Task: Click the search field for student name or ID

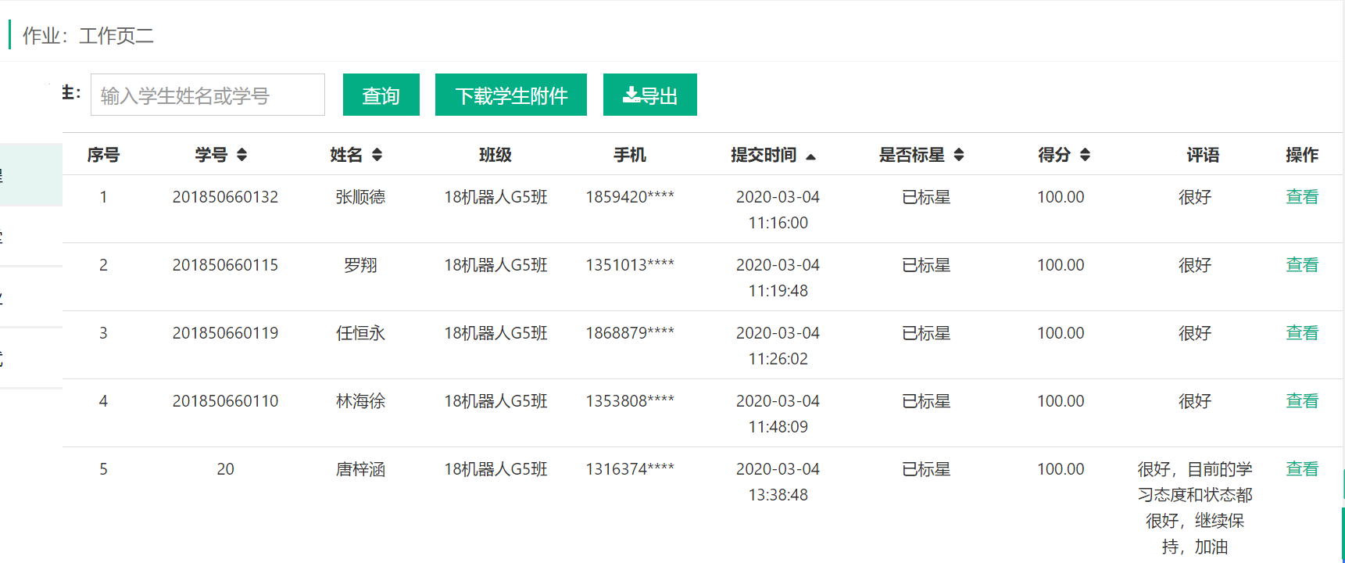Action: coord(208,95)
